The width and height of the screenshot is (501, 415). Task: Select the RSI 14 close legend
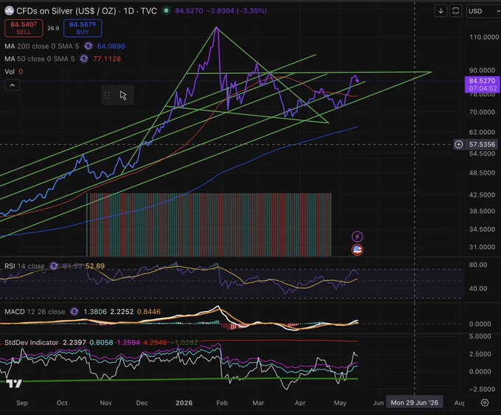point(24,266)
